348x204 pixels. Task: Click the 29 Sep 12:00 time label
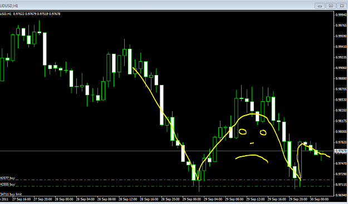click(256, 199)
